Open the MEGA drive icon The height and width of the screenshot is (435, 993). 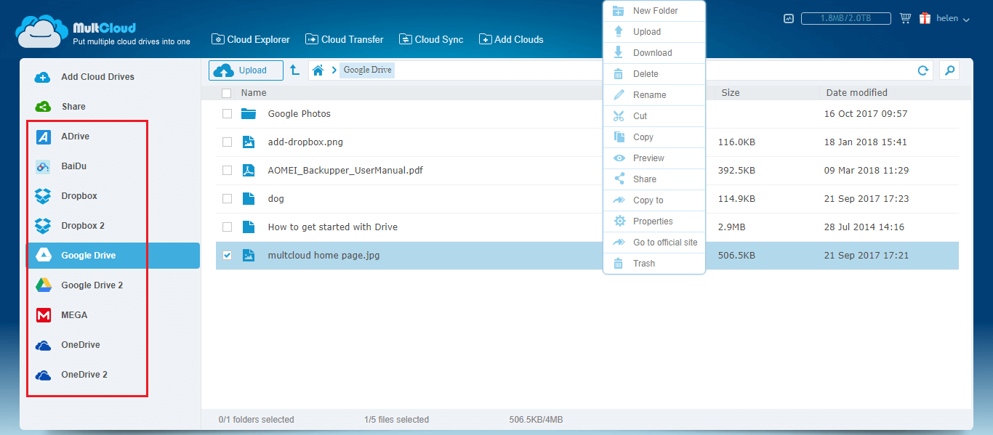pyautogui.click(x=43, y=315)
